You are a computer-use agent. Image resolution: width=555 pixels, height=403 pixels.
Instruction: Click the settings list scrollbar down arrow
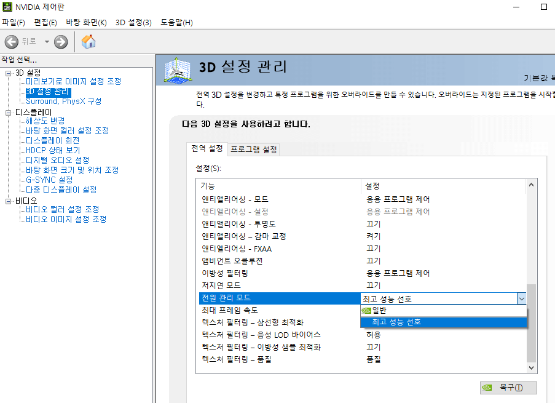click(x=531, y=368)
